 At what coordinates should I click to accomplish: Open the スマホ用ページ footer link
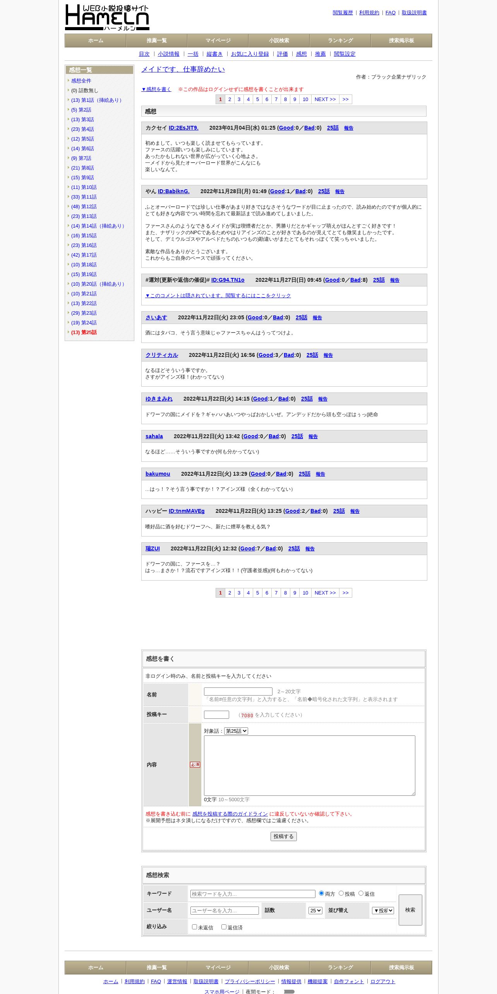[222, 991]
